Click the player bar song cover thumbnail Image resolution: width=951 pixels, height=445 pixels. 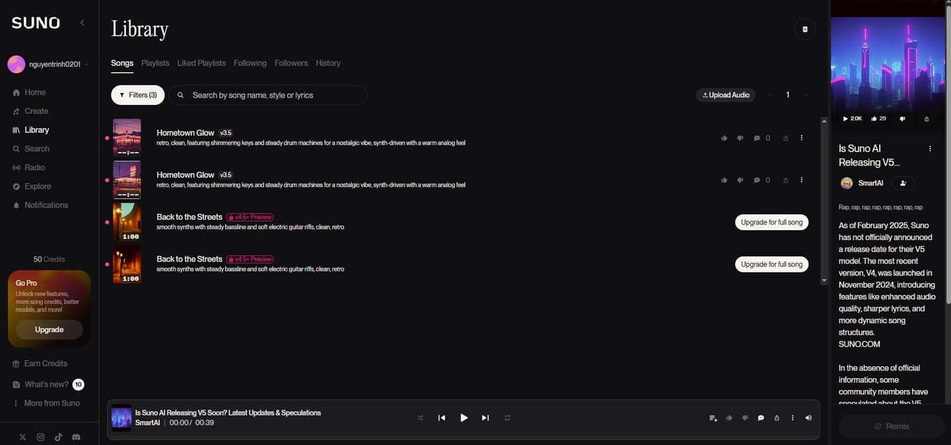[121, 418]
